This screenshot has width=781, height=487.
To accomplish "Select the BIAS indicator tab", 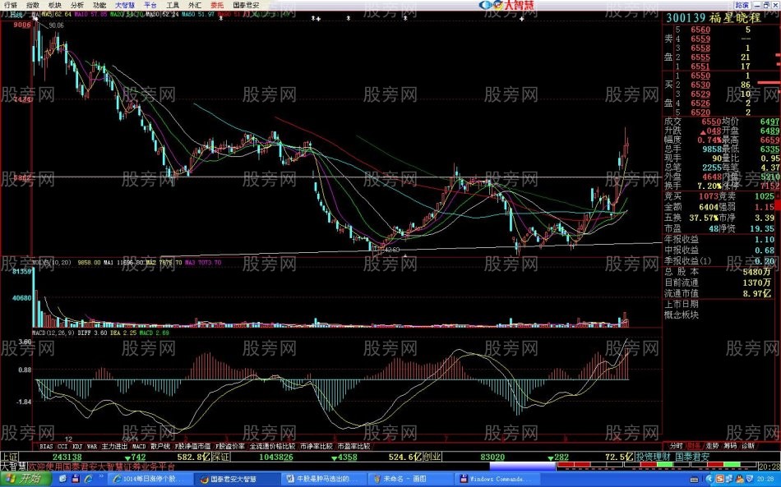I will [46, 446].
